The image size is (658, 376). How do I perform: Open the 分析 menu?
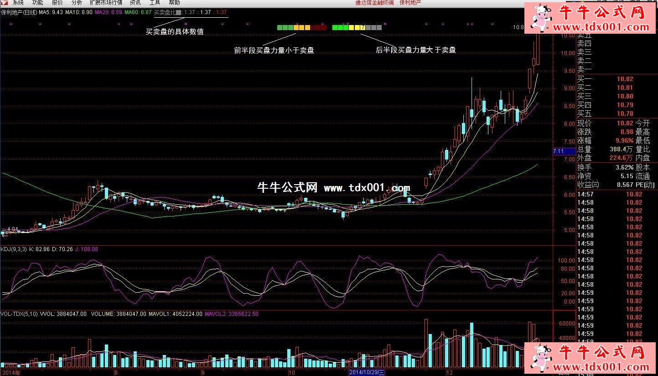click(x=77, y=2)
